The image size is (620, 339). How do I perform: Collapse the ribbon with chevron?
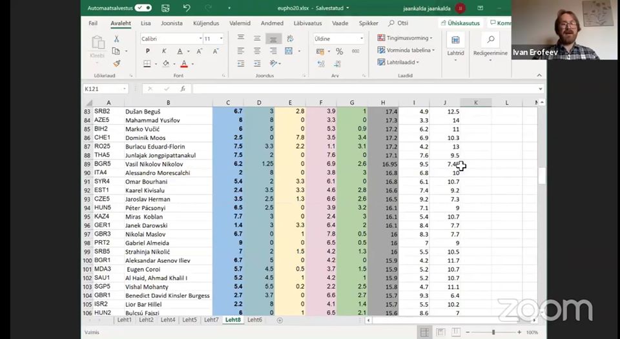pyautogui.click(x=539, y=75)
